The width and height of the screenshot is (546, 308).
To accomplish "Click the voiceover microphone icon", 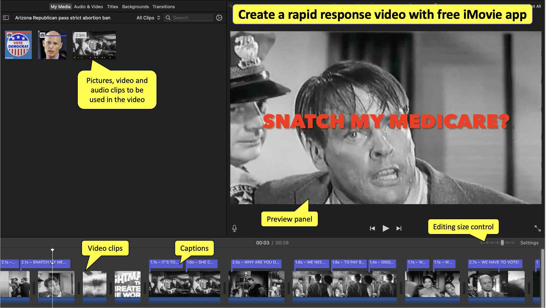I will [x=234, y=228].
